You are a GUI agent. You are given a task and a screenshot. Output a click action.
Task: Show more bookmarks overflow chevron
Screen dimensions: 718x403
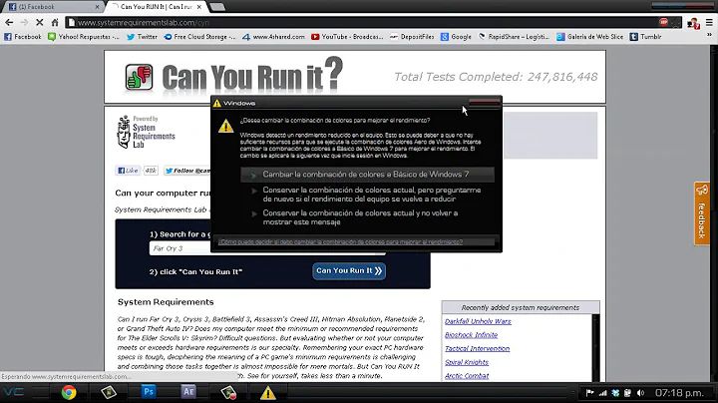coord(709,36)
